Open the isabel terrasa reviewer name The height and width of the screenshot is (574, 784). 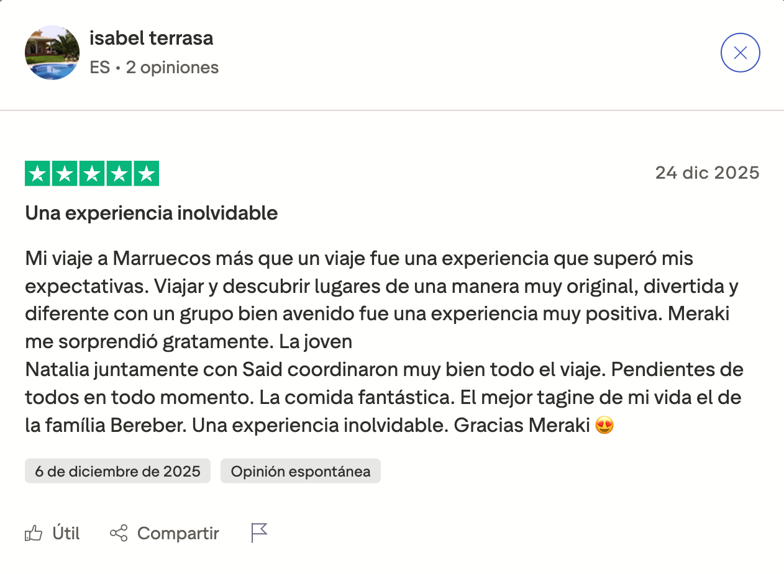point(151,38)
